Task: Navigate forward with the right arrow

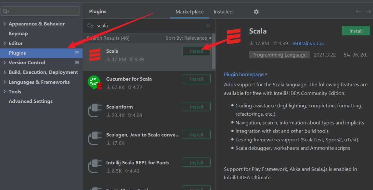Action: coord(369,11)
